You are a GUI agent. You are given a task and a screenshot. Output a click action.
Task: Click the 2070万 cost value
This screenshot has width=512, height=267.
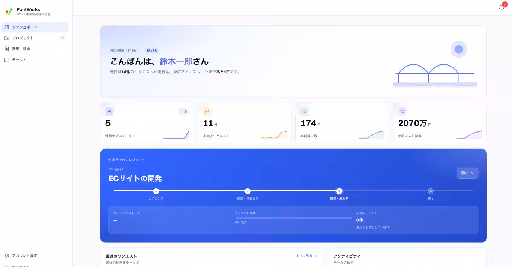point(413,124)
